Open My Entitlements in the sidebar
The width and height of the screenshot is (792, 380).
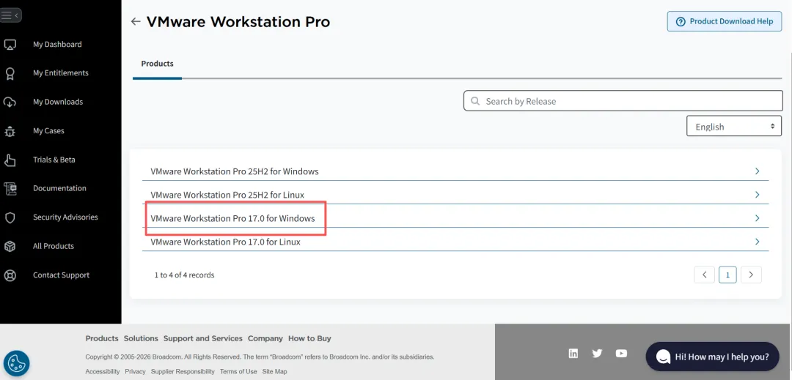61,73
